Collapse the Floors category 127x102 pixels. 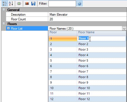(x=4, y=24)
